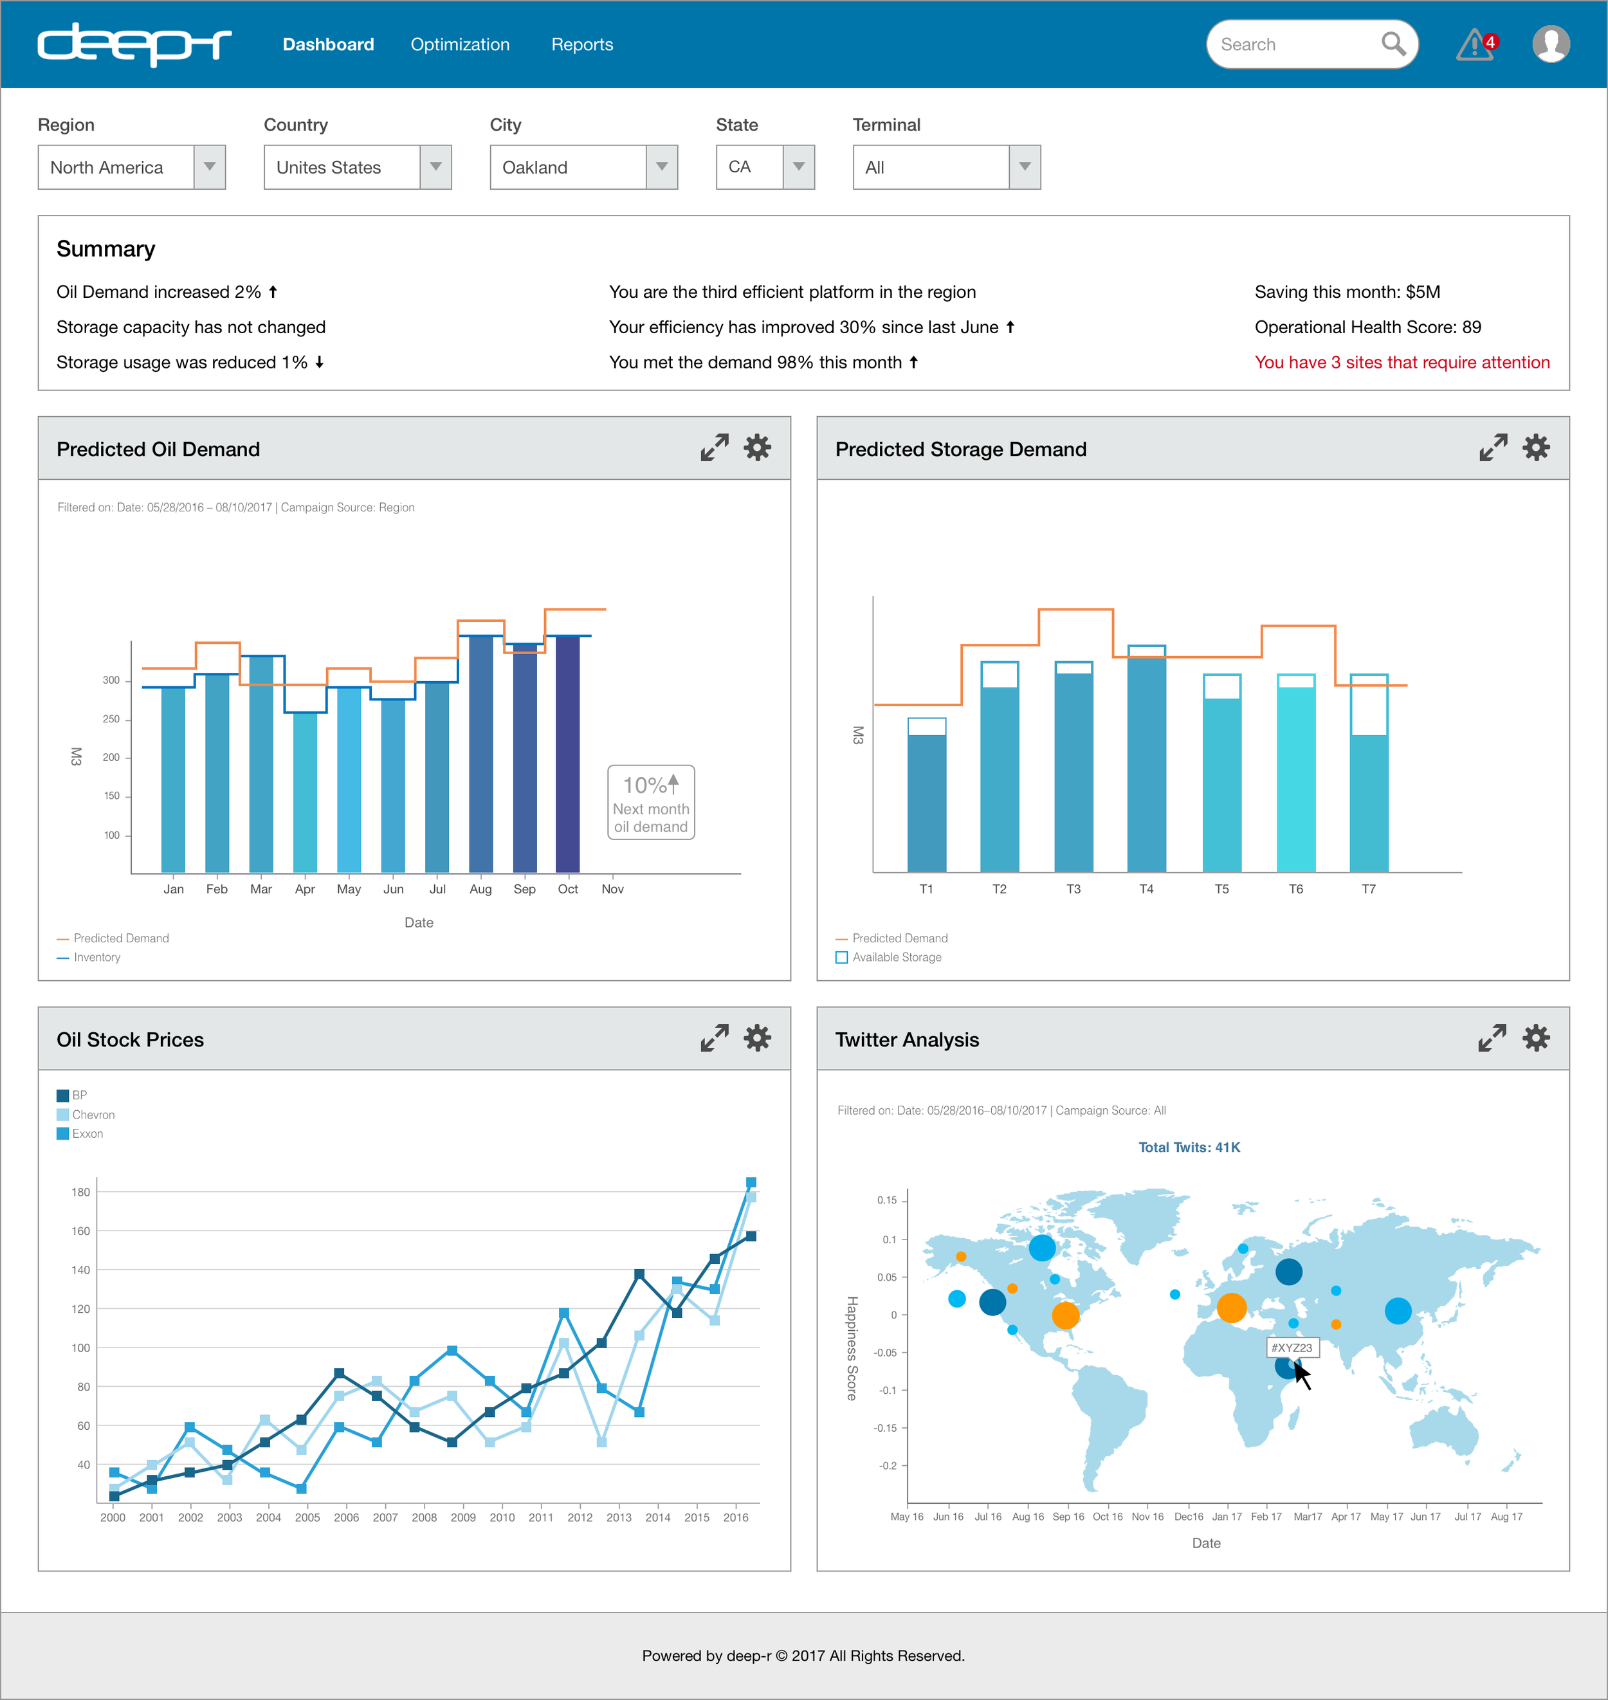Click the 10% next month oil demand box

pyautogui.click(x=652, y=803)
